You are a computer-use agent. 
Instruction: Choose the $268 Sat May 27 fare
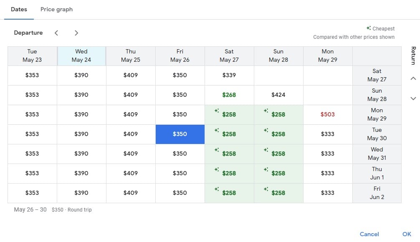pyautogui.click(x=229, y=95)
